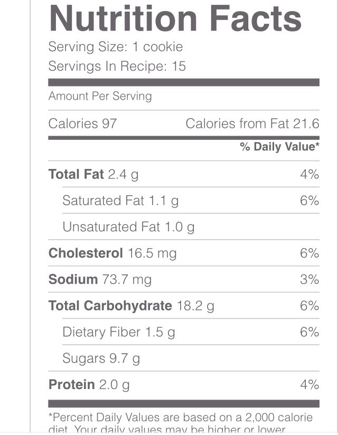Click the Percent Daily Values footnote text
The height and width of the screenshot is (435, 338).
click(x=181, y=424)
